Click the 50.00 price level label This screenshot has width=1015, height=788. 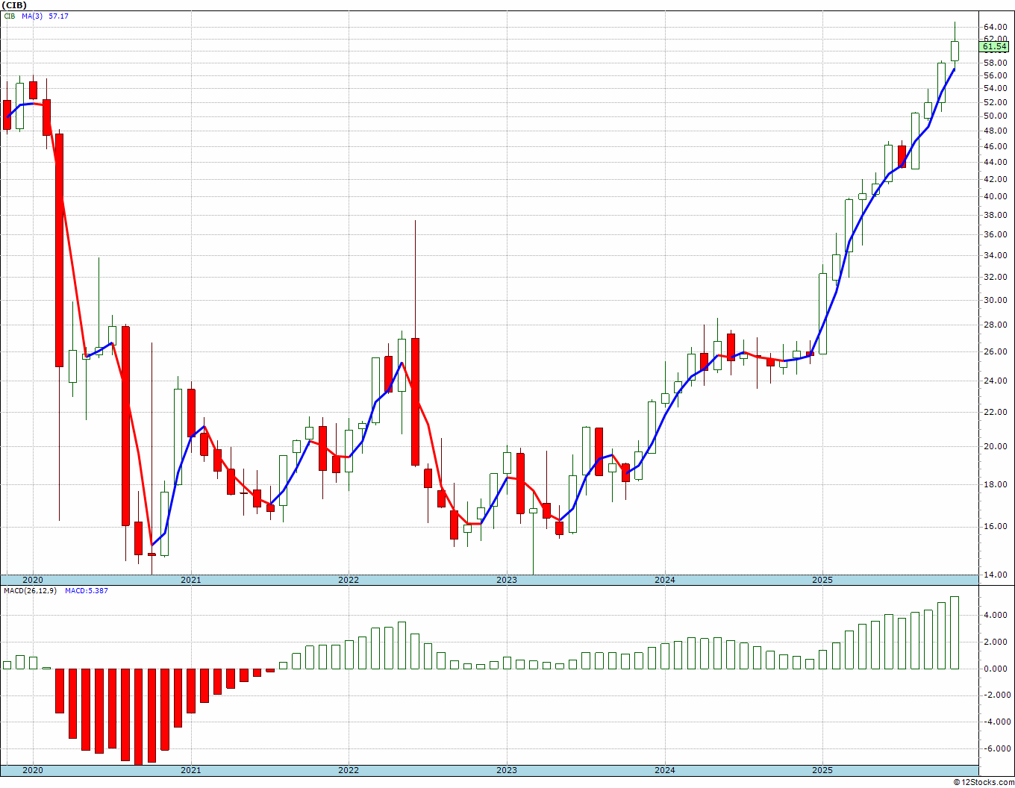(995, 116)
